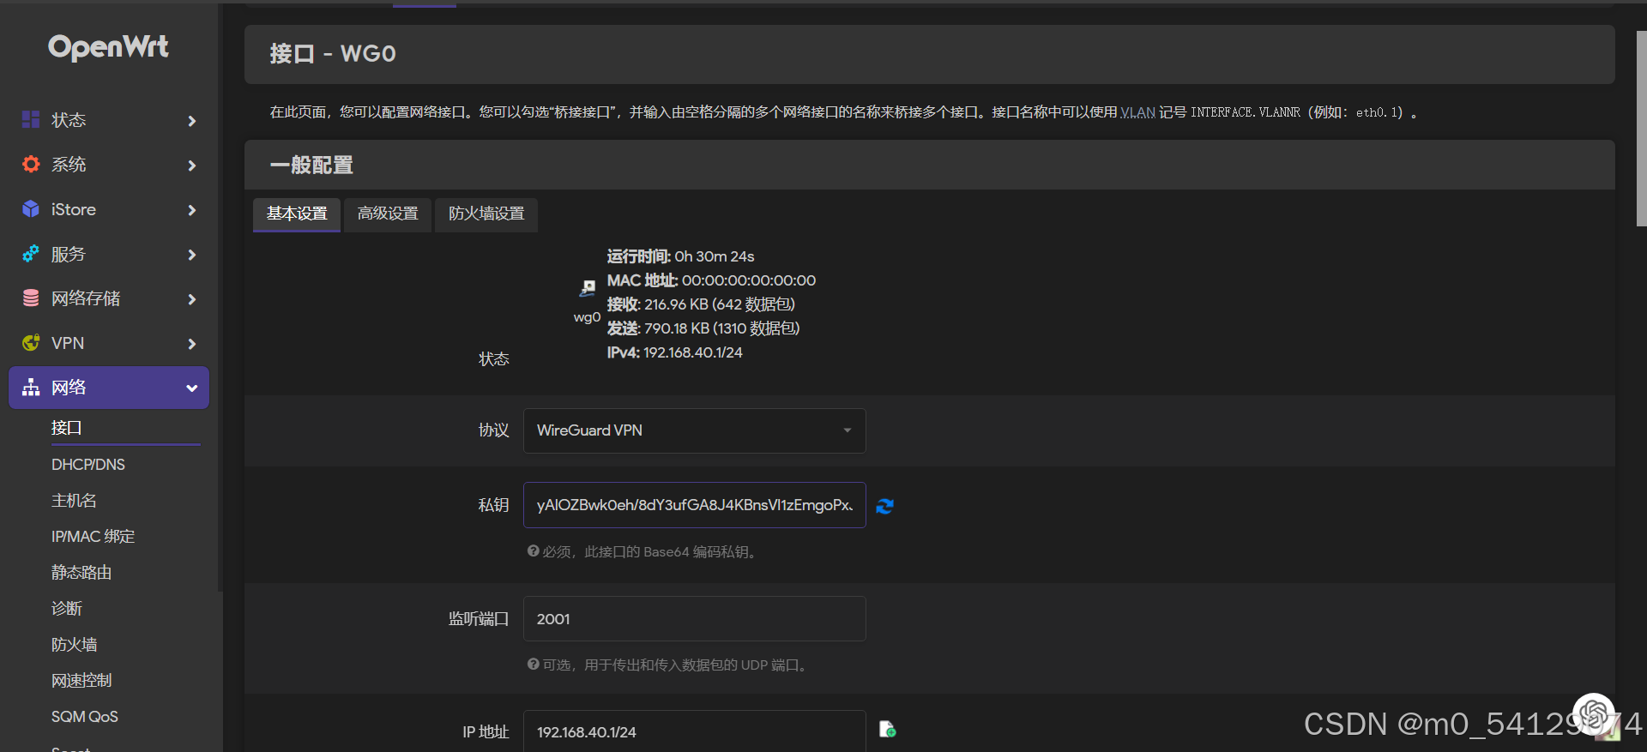This screenshot has height=752, width=1647.
Task: Open the 诊断 submenu item
Action: point(67,608)
